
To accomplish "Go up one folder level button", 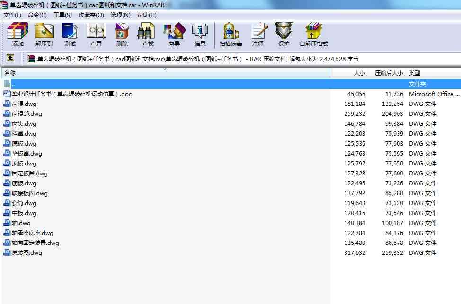I will (10, 59).
